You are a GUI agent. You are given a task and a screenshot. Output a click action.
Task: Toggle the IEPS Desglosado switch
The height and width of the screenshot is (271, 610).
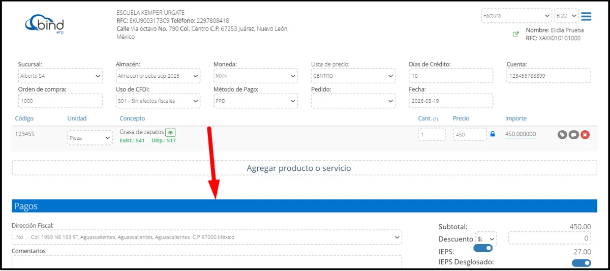tap(582, 263)
